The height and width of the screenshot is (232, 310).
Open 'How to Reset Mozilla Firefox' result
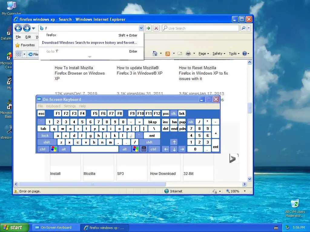coord(203,73)
